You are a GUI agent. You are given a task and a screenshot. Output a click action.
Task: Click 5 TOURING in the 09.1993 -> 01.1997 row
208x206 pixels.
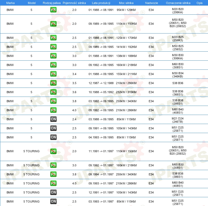(x=31, y=183)
